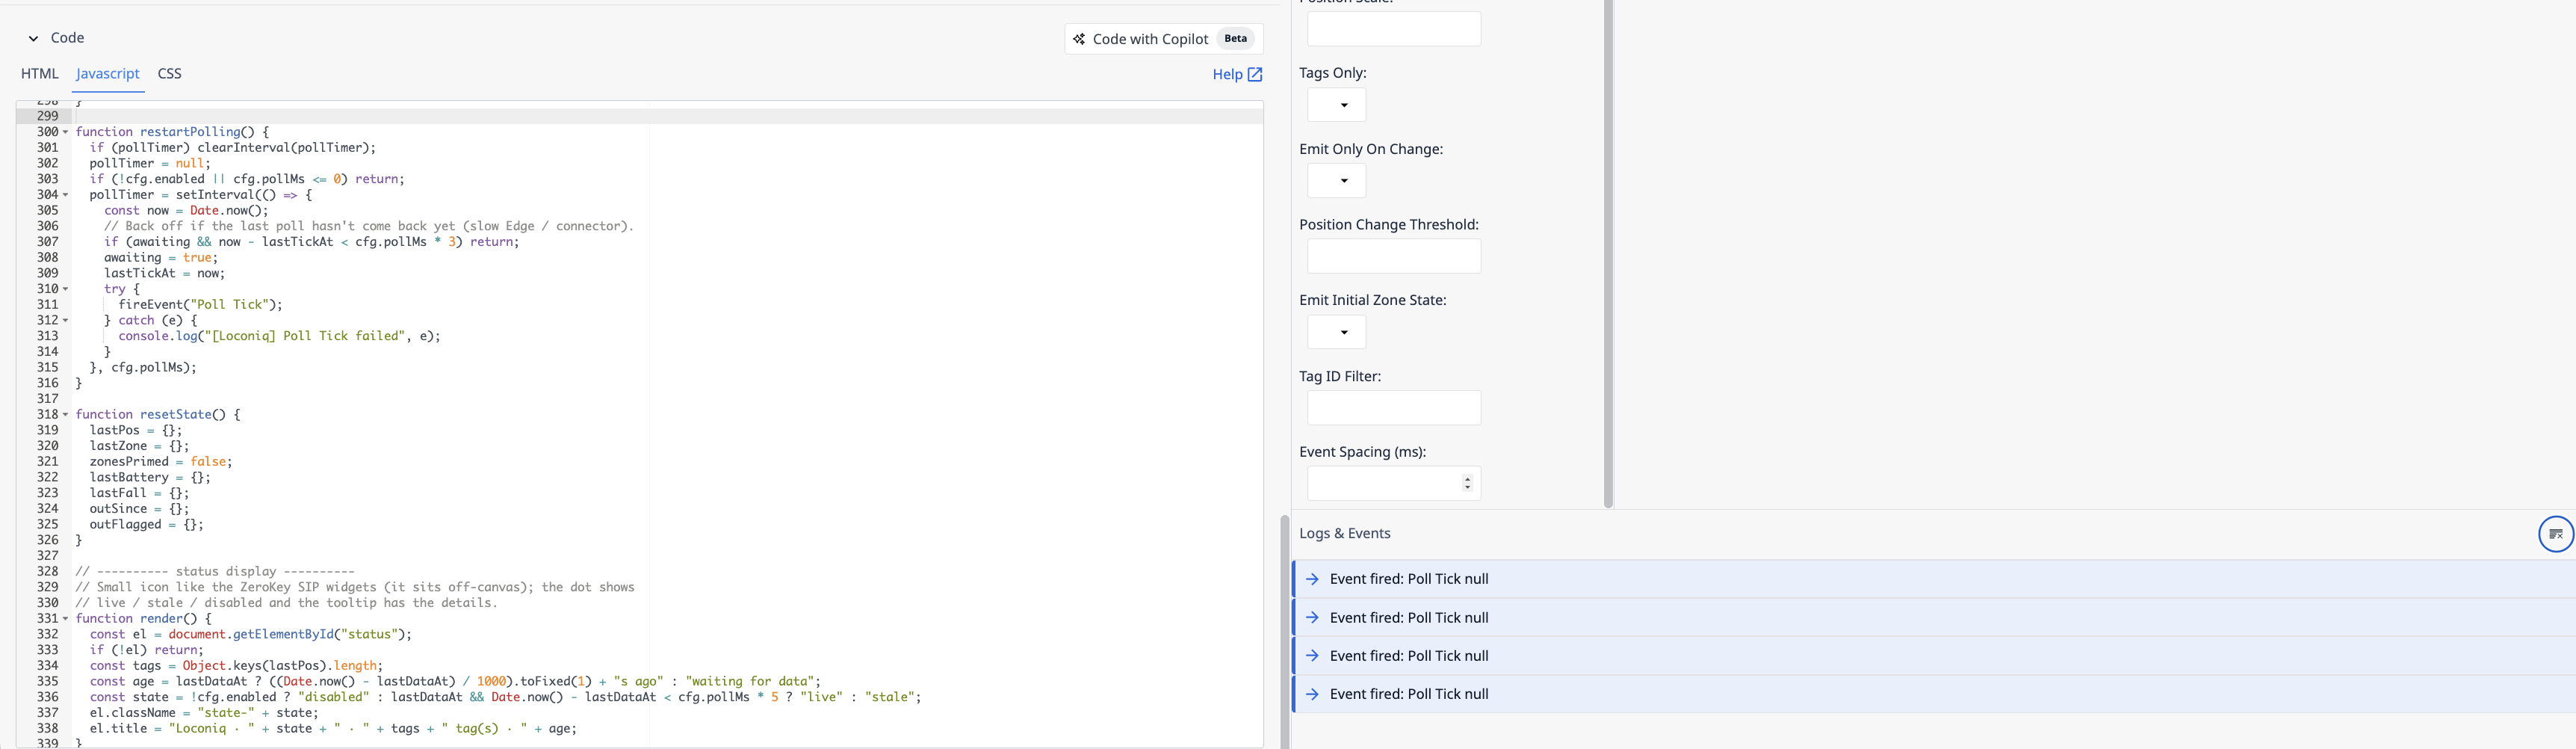2576x749 pixels.
Task: Fold render function at line 331
Action: pyautogui.click(x=66, y=619)
